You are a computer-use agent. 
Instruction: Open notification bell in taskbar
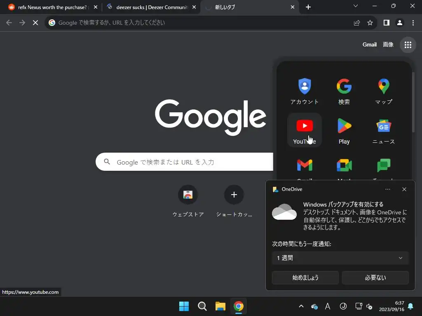click(411, 306)
